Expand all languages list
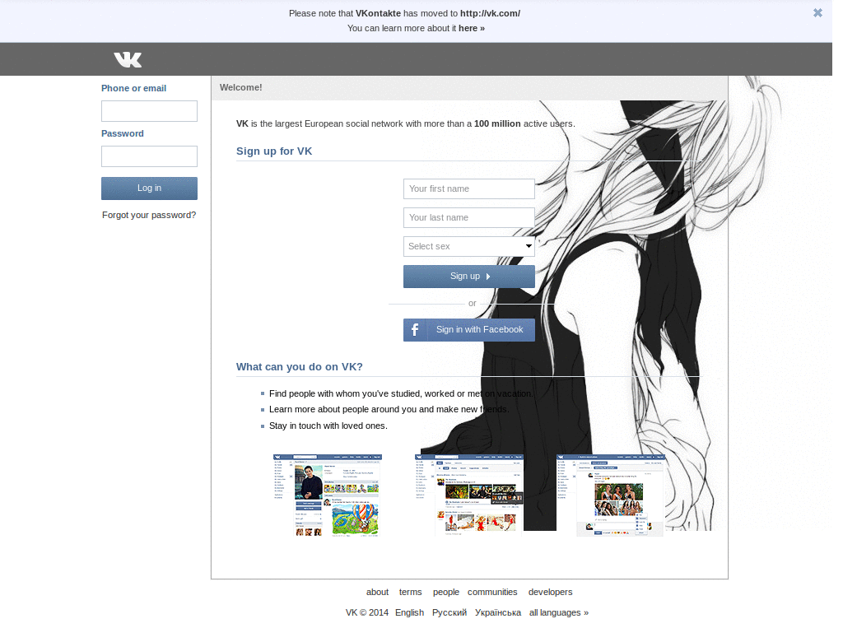This screenshot has width=843, height=628. point(558,612)
